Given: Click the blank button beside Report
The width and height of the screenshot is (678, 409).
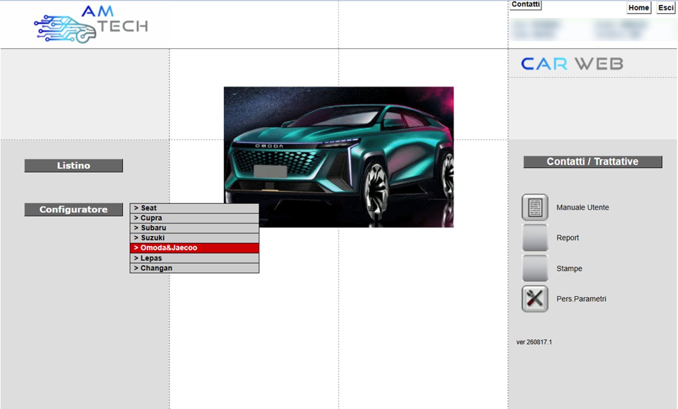Looking at the screenshot, I should 535,238.
